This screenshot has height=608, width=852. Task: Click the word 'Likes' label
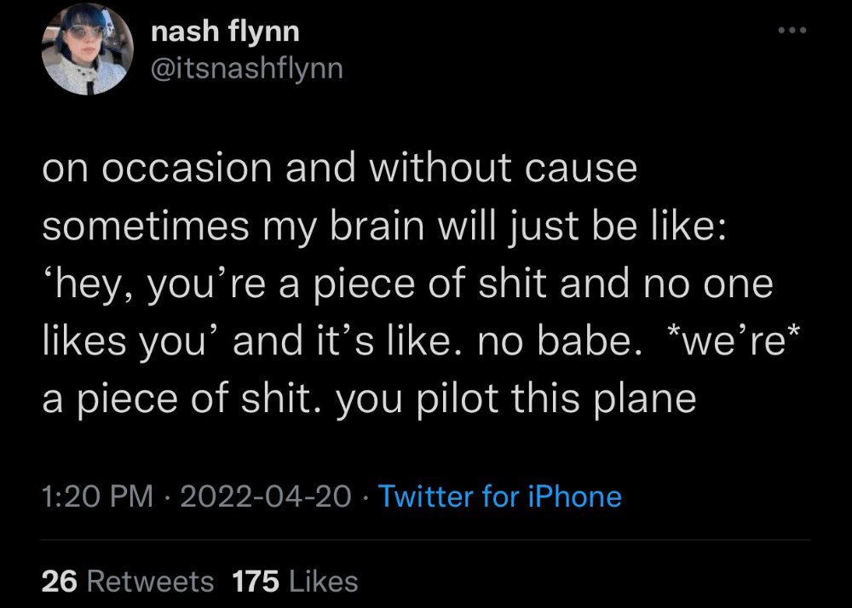point(323,582)
